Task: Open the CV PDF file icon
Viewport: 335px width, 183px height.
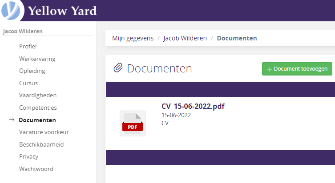Action: [x=133, y=123]
